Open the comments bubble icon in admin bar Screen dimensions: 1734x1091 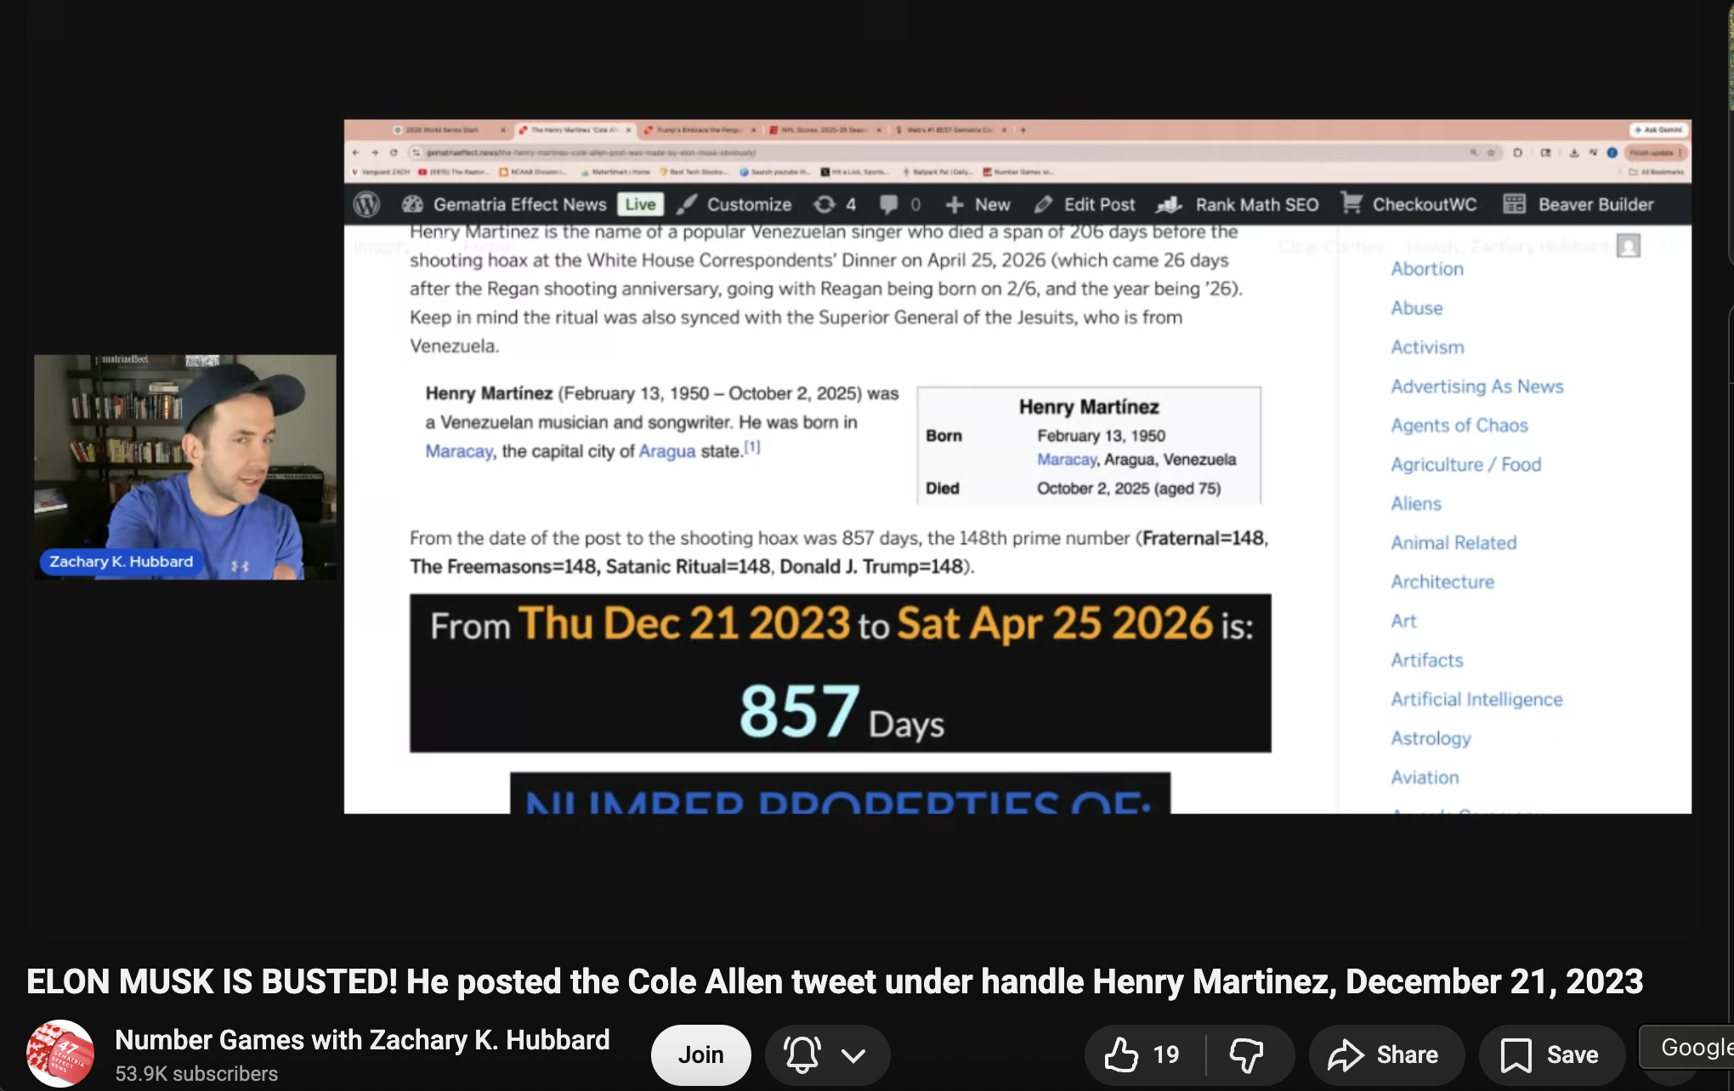pyautogui.click(x=889, y=204)
